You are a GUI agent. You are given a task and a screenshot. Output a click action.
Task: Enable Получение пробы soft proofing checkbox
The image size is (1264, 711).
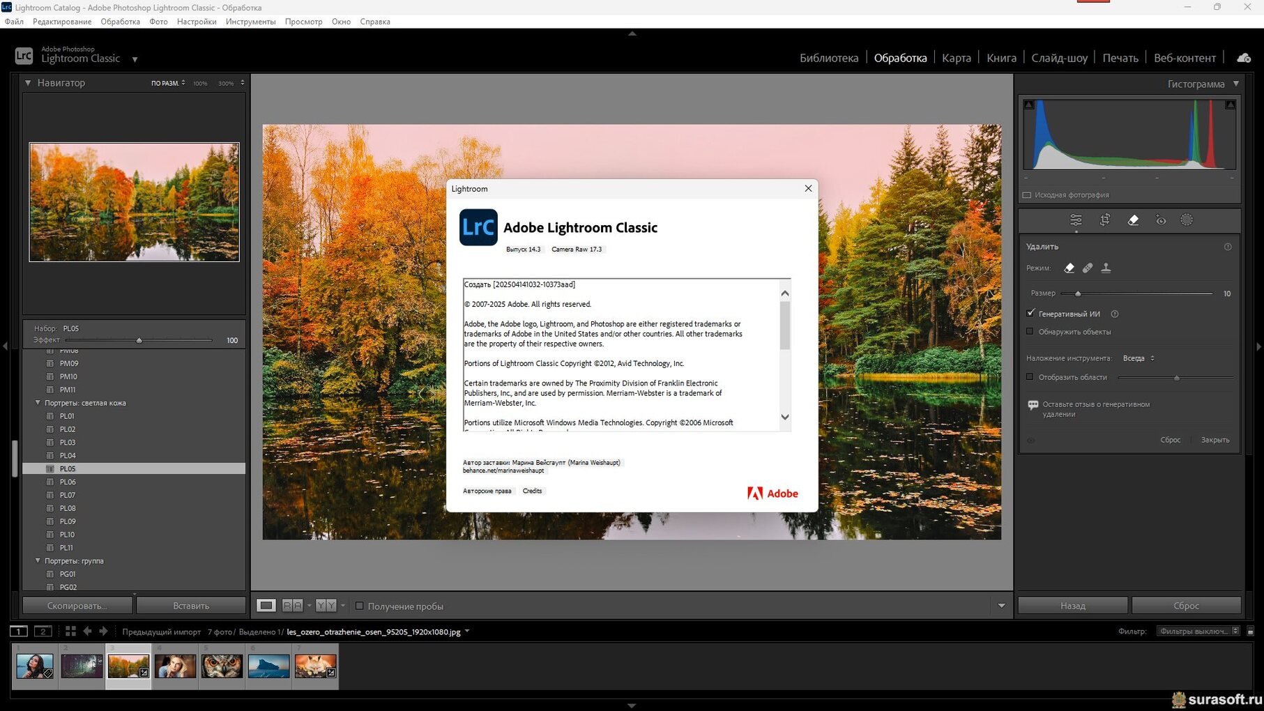(360, 606)
